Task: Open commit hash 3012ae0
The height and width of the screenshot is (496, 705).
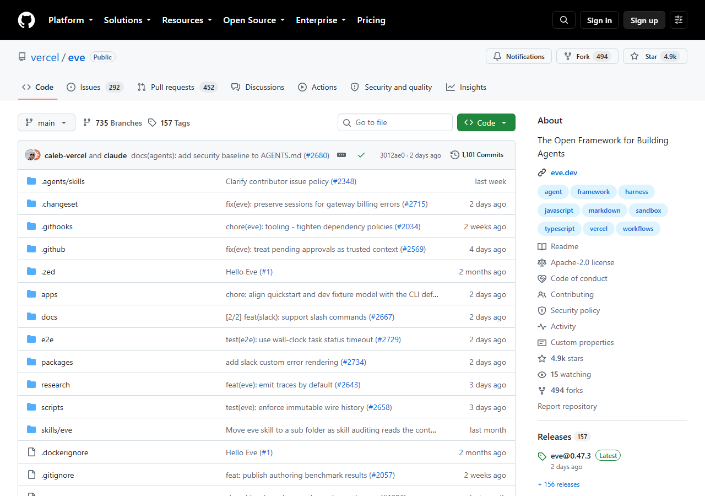Action: 392,155
